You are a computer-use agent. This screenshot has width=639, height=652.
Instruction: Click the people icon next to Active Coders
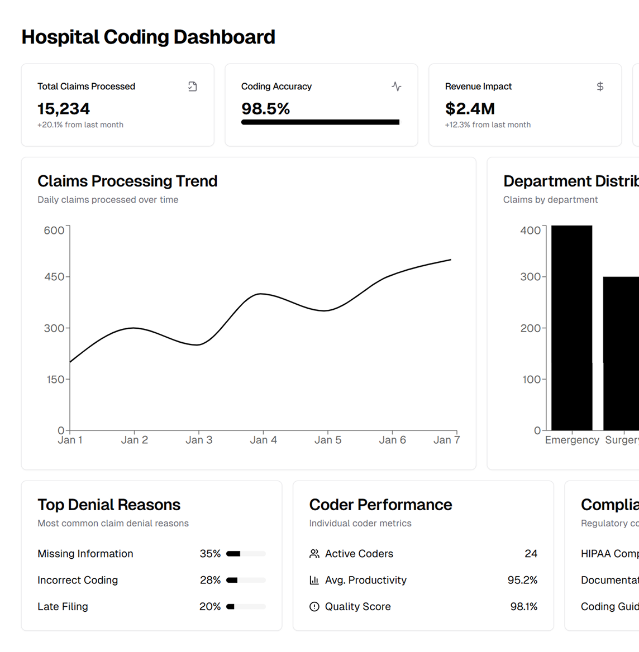point(313,554)
